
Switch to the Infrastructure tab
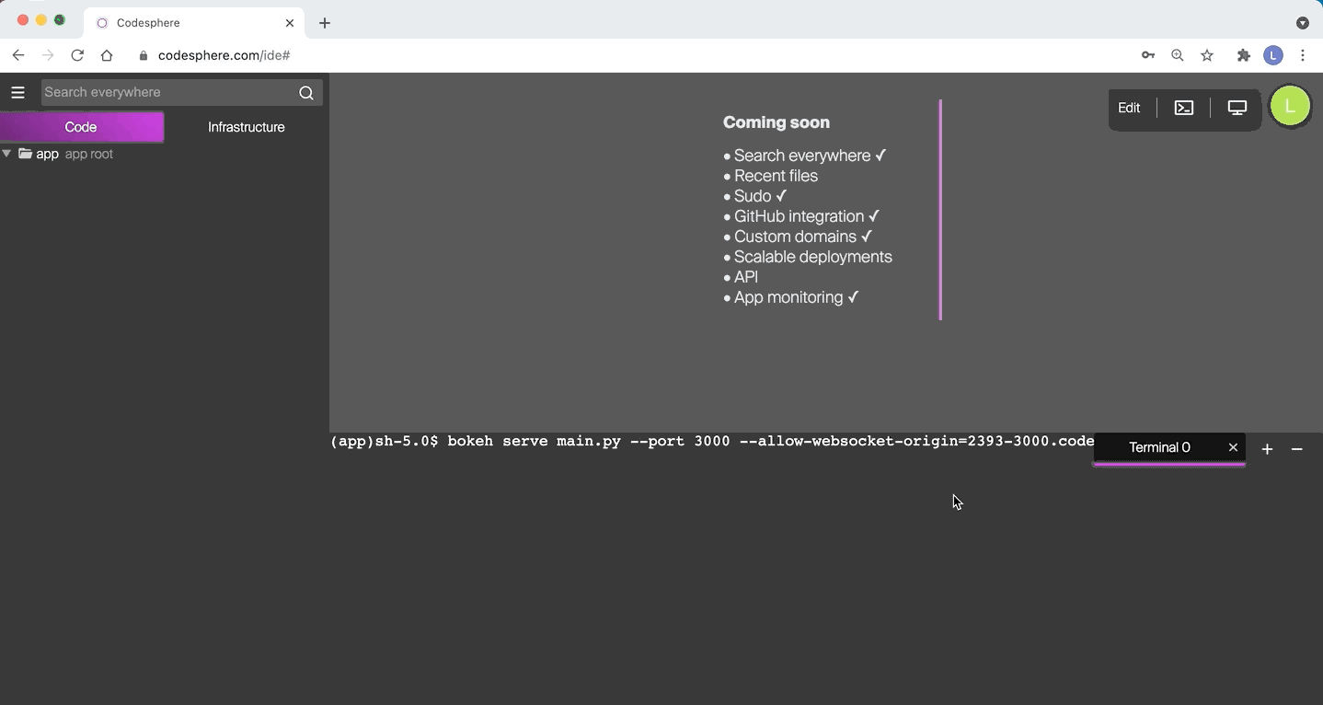click(246, 127)
